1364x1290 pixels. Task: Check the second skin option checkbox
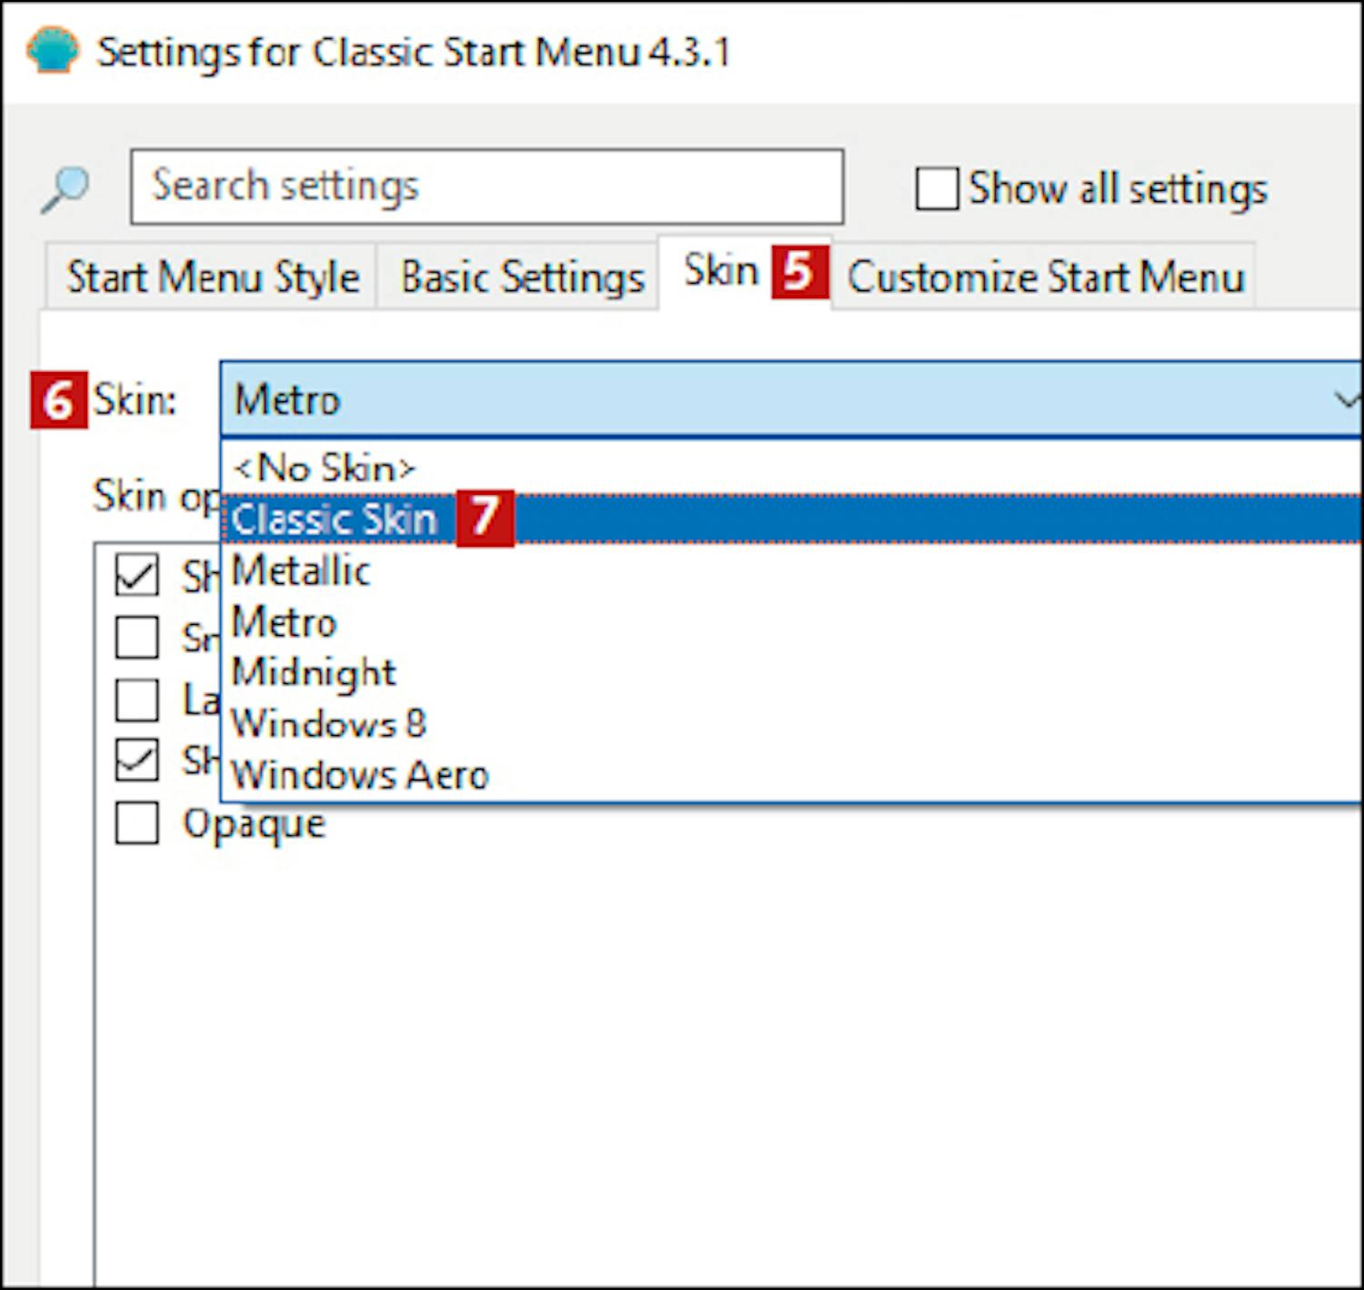(137, 637)
